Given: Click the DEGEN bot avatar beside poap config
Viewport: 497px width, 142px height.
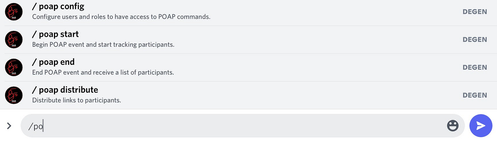Looking at the screenshot, I should coord(14,12).
